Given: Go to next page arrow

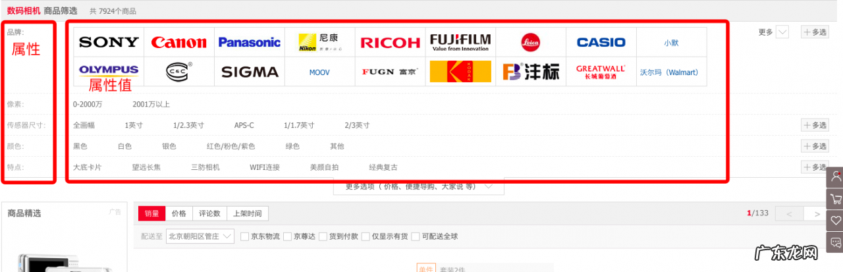Looking at the screenshot, I should pos(817,213).
